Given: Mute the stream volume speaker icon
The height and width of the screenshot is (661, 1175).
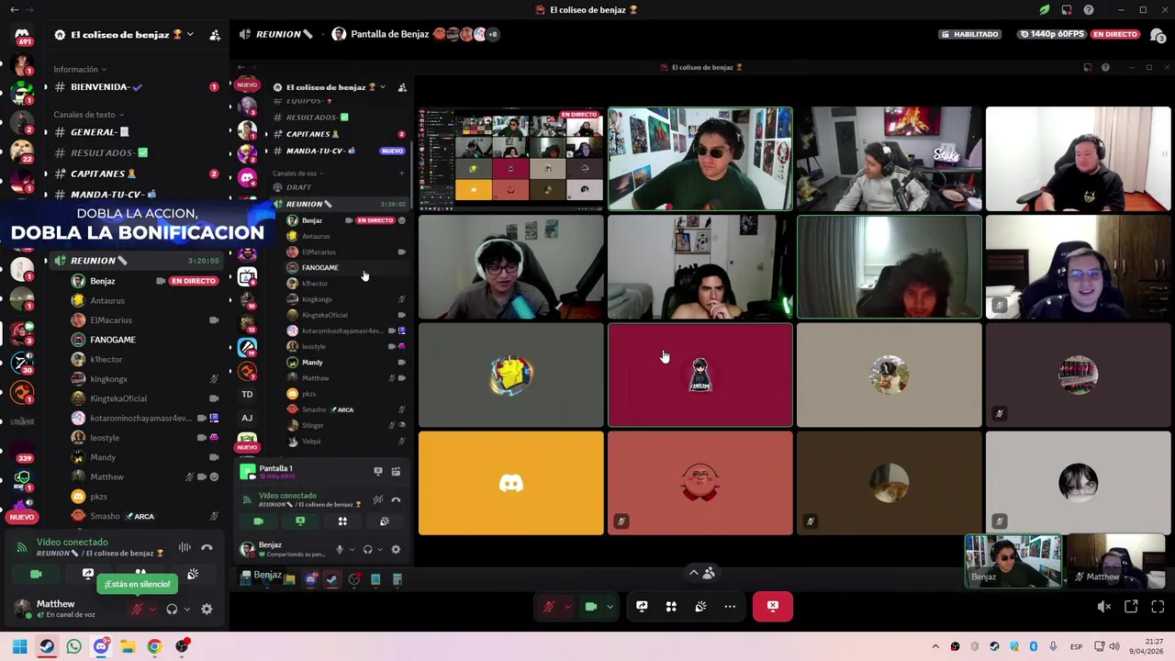Looking at the screenshot, I should 1104,607.
